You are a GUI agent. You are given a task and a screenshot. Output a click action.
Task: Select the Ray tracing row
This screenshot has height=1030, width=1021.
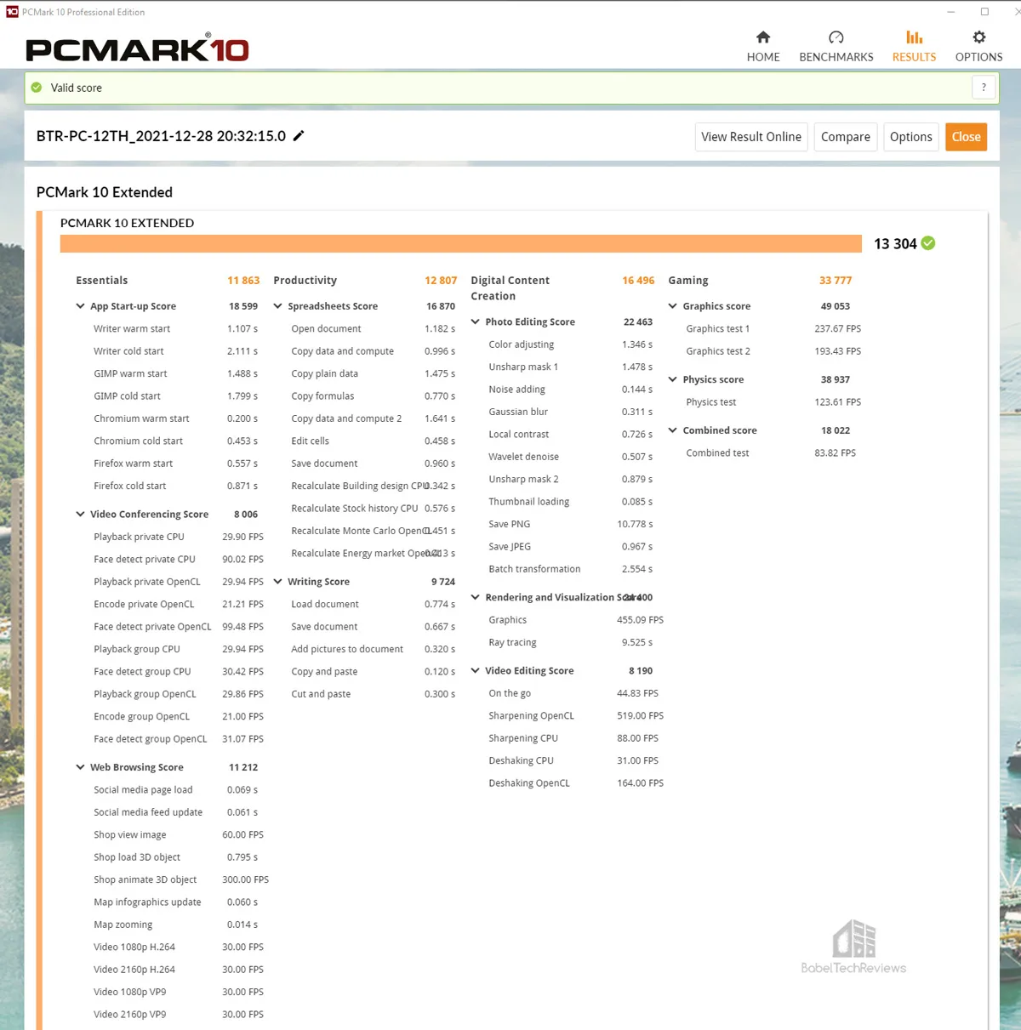point(570,642)
